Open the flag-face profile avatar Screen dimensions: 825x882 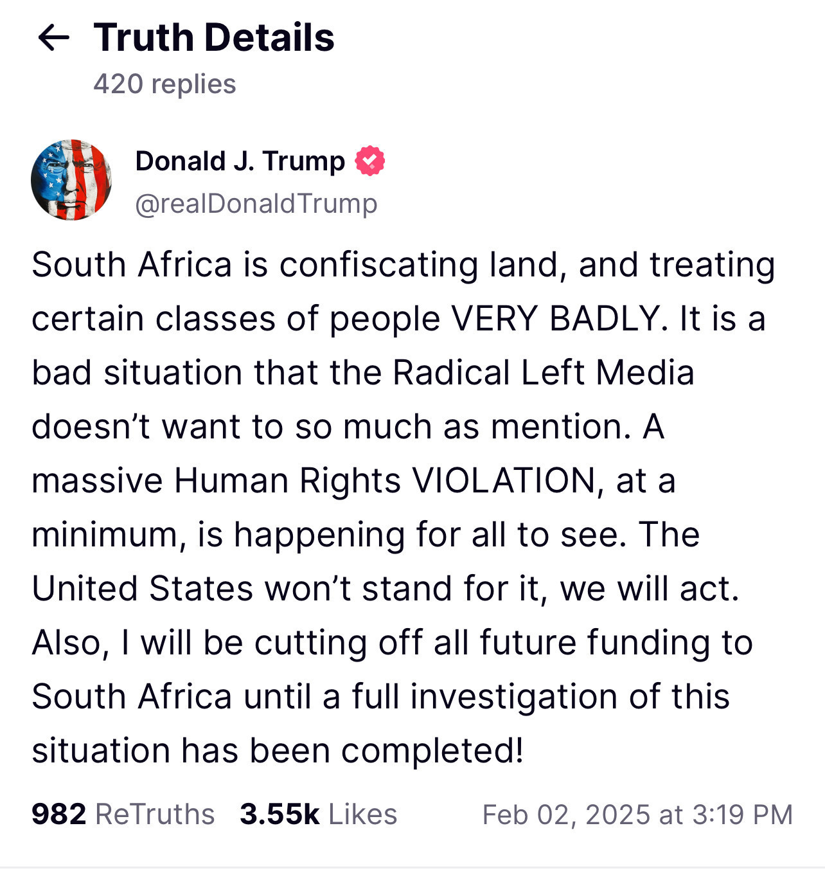pyautogui.click(x=71, y=180)
